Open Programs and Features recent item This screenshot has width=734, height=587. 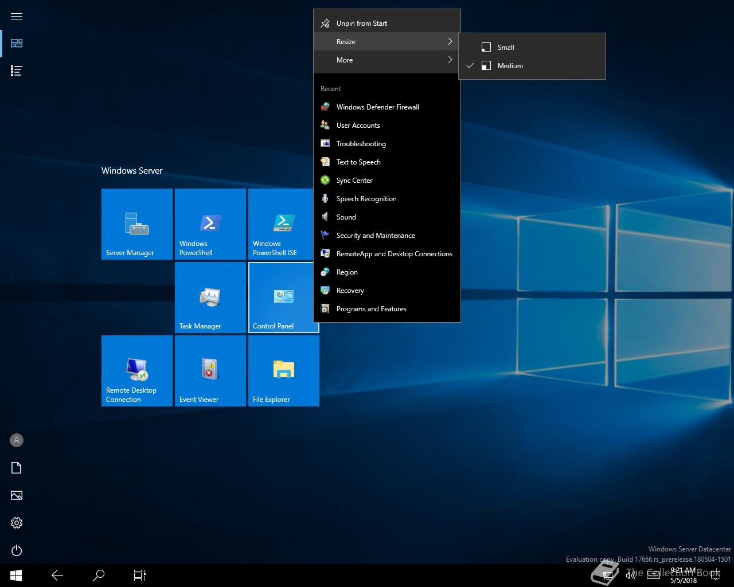click(x=387, y=309)
